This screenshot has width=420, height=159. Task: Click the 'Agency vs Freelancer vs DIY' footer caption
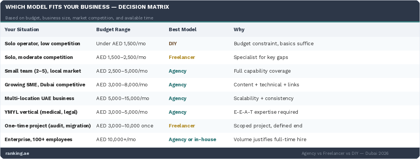(345, 153)
